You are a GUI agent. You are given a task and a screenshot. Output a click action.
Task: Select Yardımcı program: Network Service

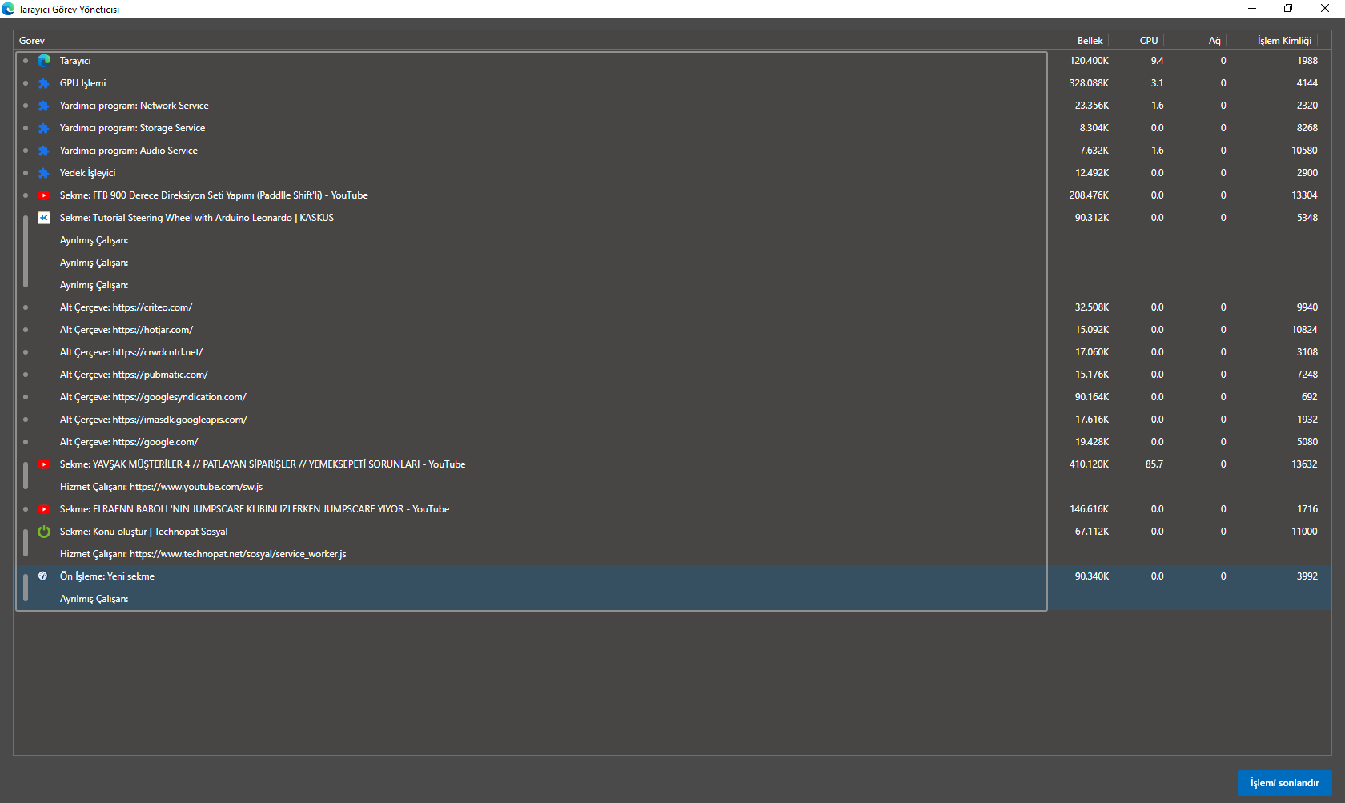[x=672, y=106]
